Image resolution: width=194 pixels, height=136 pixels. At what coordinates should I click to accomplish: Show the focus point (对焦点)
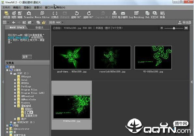pos(55,15)
